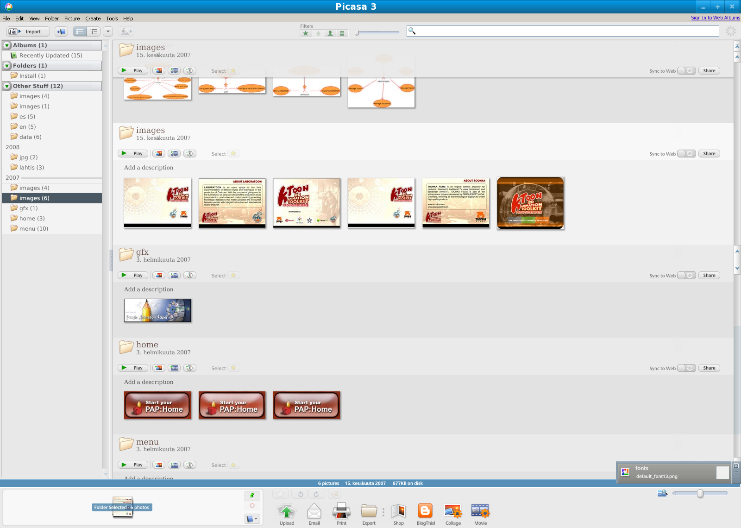Click the Import button
The height and width of the screenshot is (528, 741).
(28, 31)
